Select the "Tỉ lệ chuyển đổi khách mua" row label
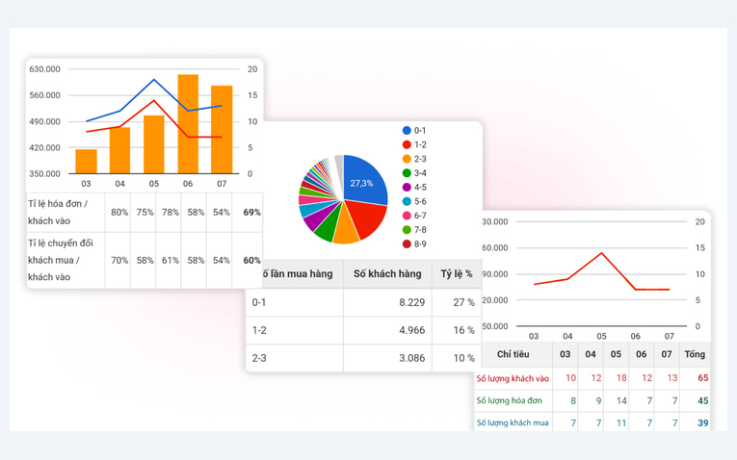Viewport: 737px width, 460px height. coord(61,260)
